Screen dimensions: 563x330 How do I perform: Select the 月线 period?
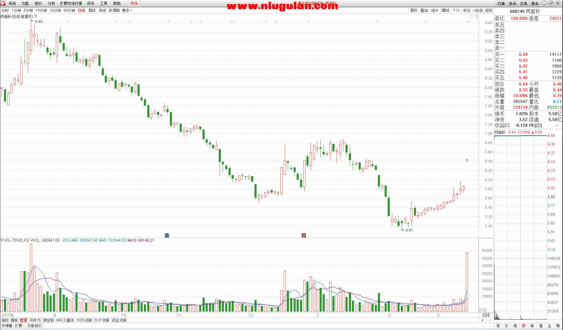[102, 10]
